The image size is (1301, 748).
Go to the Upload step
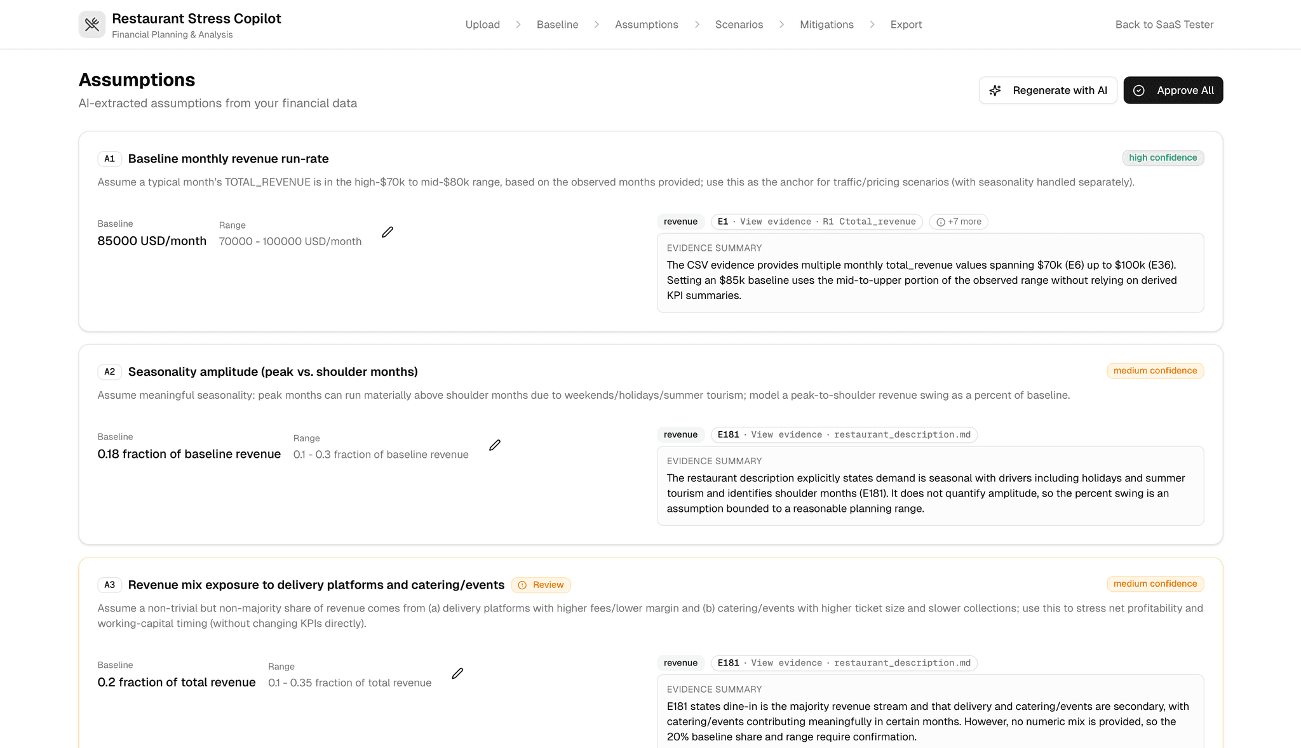482,25
